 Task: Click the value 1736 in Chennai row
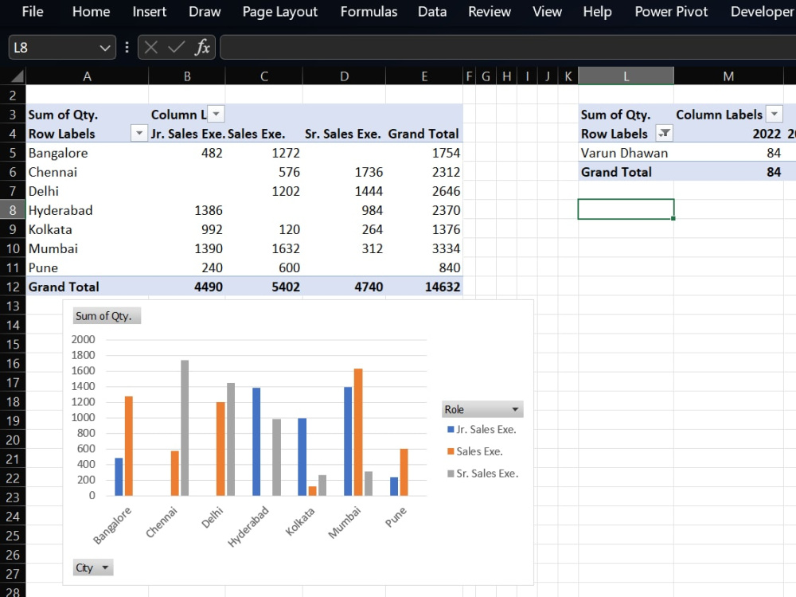(x=344, y=172)
